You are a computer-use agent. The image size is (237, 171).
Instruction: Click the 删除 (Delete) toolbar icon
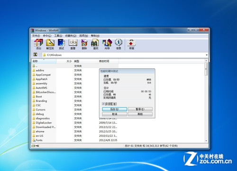click(84, 44)
